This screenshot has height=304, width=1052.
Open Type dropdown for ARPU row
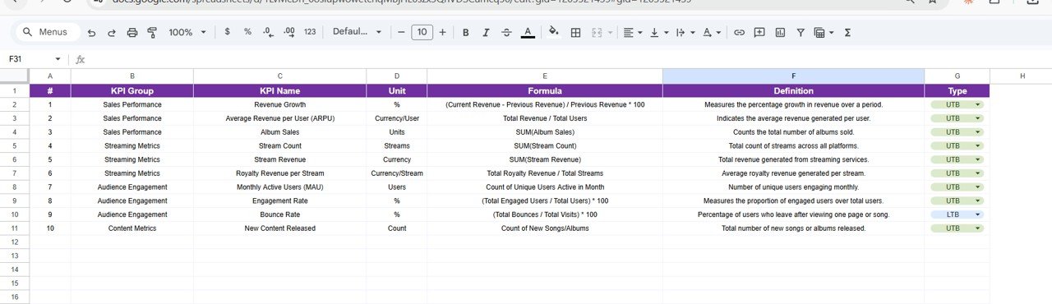pyautogui.click(x=957, y=118)
